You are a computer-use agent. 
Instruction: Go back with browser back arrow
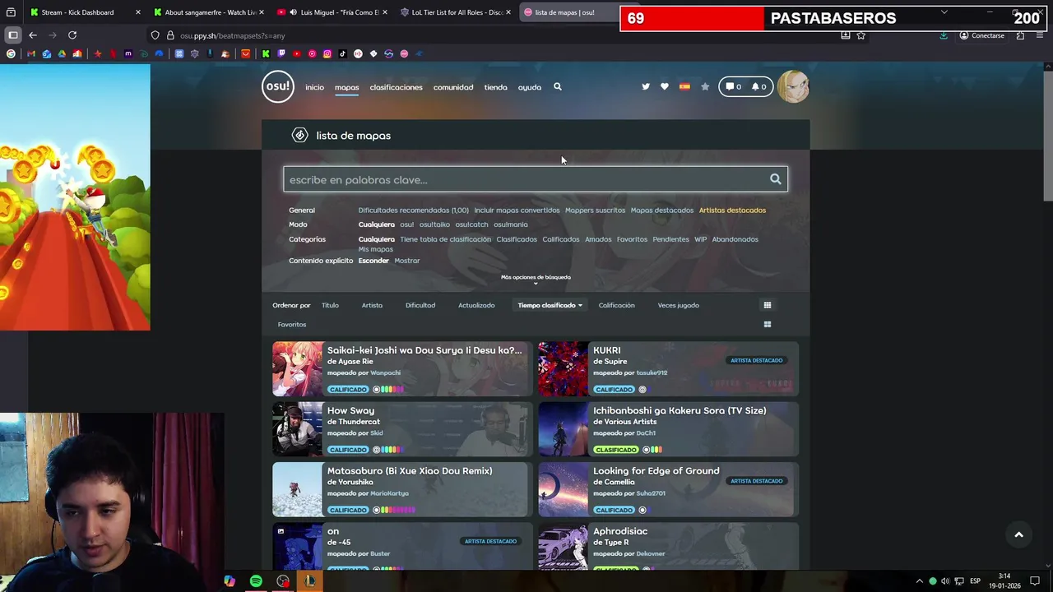33,35
